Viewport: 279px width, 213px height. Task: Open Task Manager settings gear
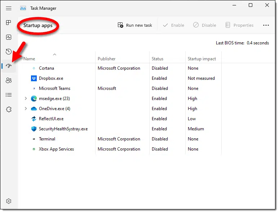[9, 201]
